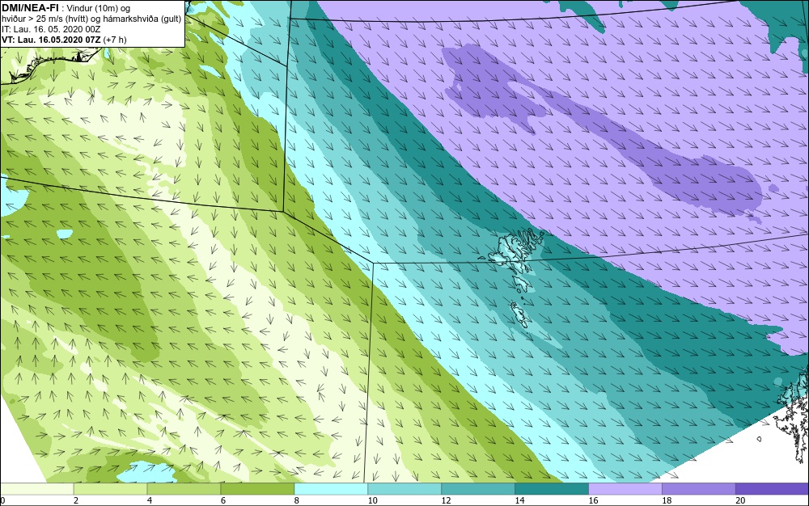Click the dark purple strongest wind band
The image size is (809, 506).
tap(604, 132)
